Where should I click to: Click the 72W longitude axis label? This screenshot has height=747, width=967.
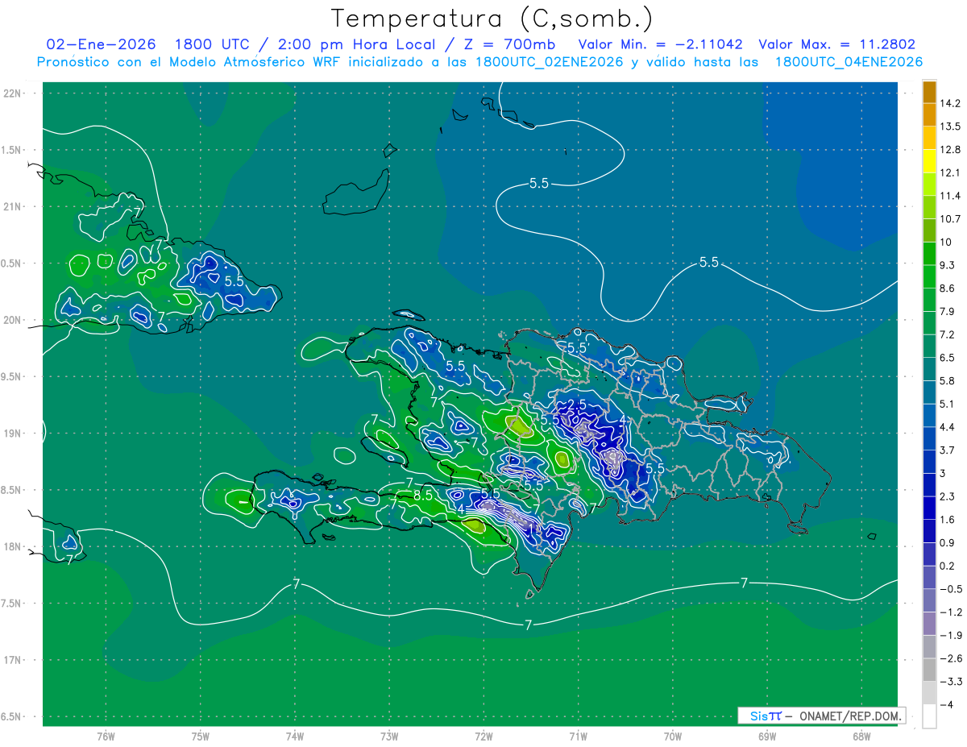point(483,736)
